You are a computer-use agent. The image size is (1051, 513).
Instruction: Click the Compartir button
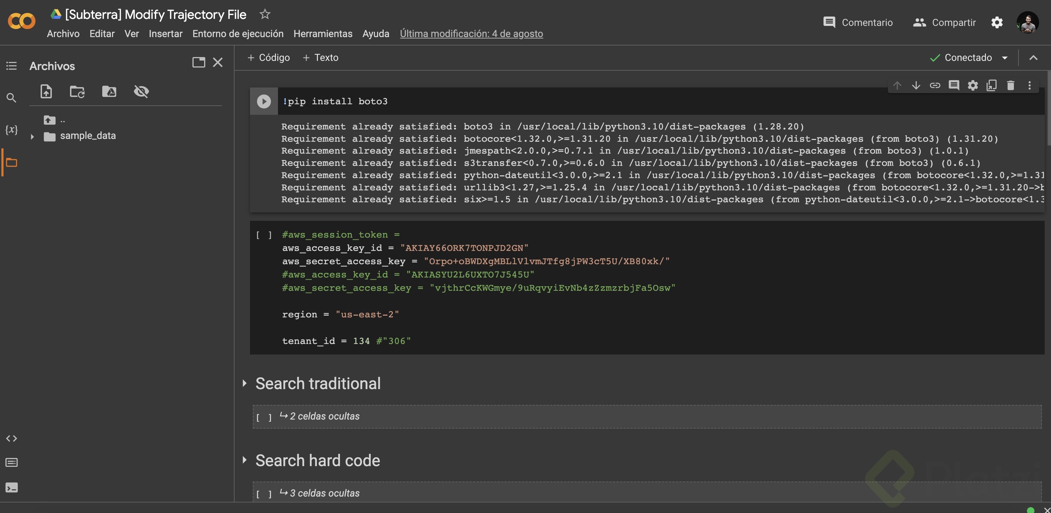[x=945, y=22]
